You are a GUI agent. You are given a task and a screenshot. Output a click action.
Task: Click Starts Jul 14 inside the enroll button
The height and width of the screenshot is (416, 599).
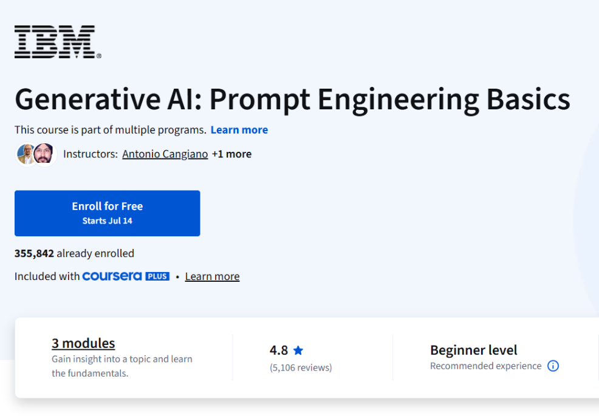click(x=107, y=220)
